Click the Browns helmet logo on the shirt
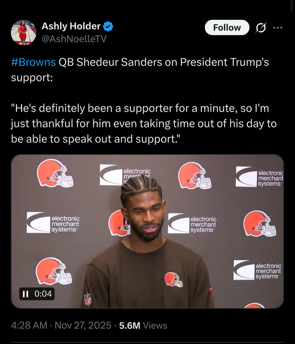Image resolution: width=295 pixels, height=344 pixels. click(x=174, y=279)
